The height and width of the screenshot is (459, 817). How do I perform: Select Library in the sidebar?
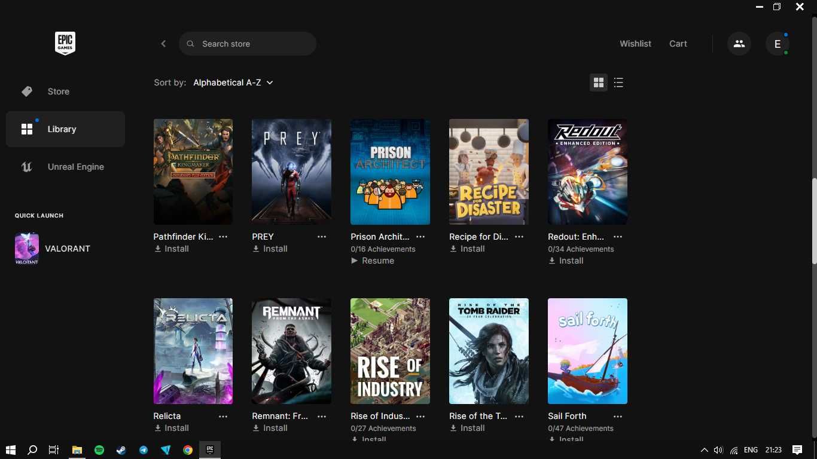click(65, 129)
